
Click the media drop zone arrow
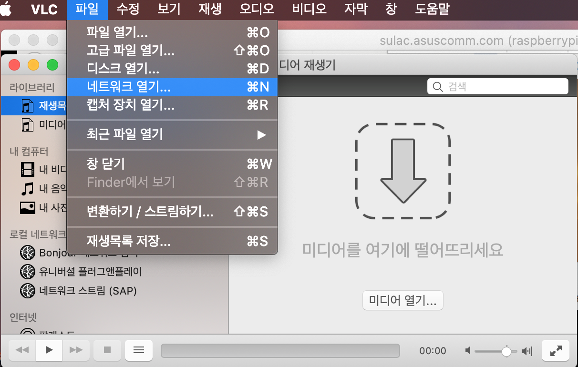click(x=403, y=171)
